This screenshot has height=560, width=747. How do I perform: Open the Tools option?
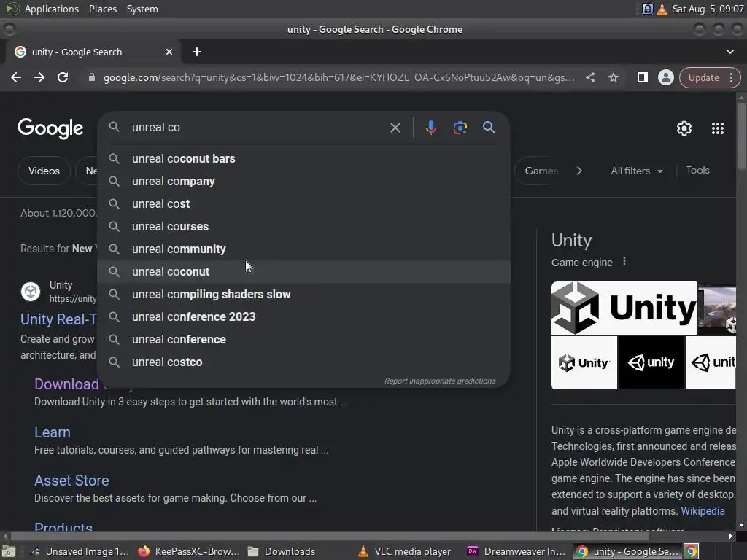pyautogui.click(x=697, y=170)
